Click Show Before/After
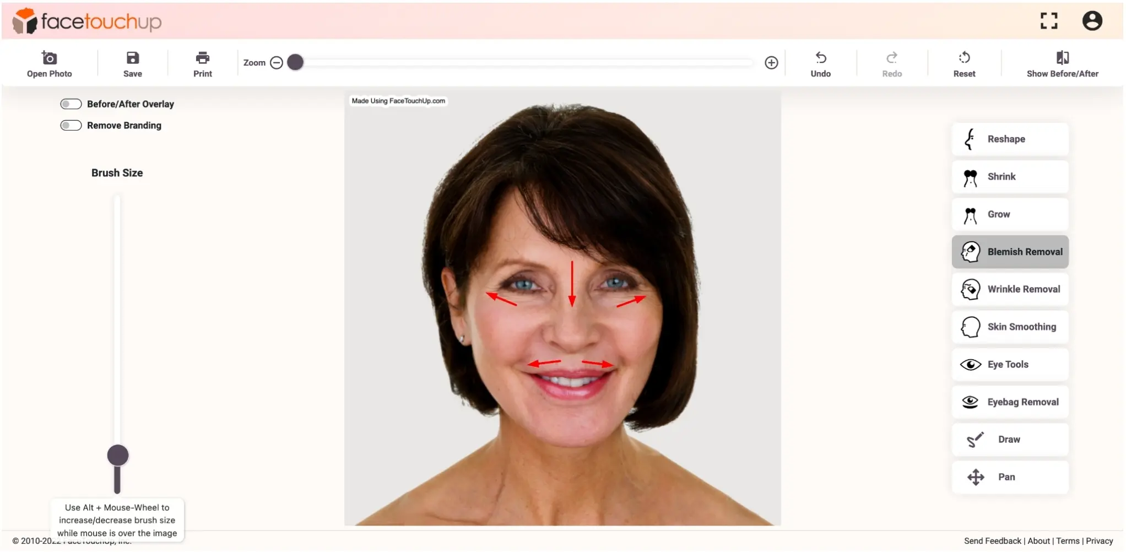Viewport: 1126px width, 552px height. [x=1062, y=62]
